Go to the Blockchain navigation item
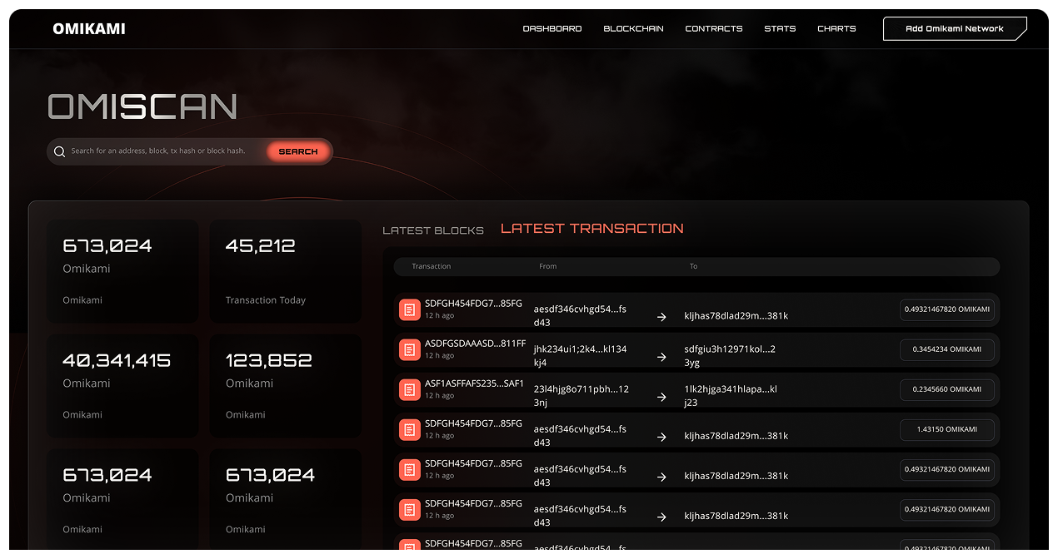1058x559 pixels. [633, 28]
